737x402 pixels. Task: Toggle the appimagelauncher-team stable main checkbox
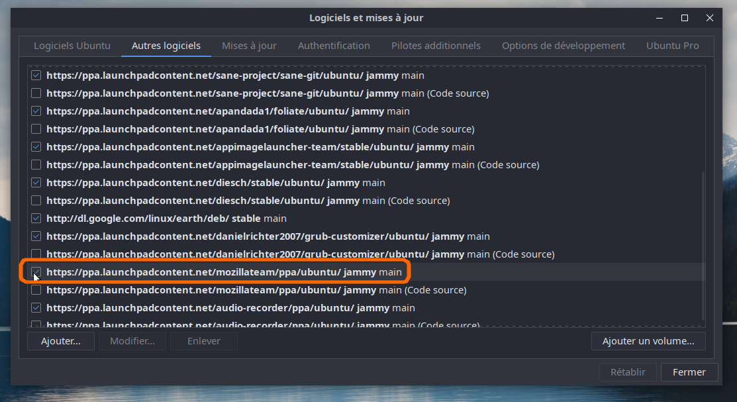(36, 147)
